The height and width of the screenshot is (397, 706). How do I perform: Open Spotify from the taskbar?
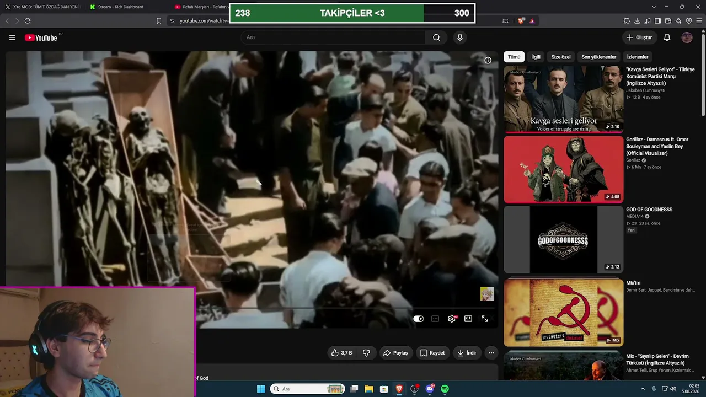[x=445, y=389]
